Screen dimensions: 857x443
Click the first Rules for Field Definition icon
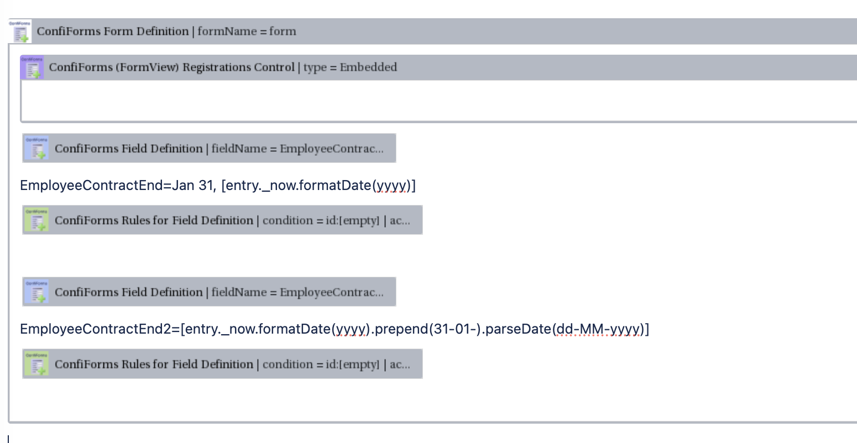(x=37, y=219)
